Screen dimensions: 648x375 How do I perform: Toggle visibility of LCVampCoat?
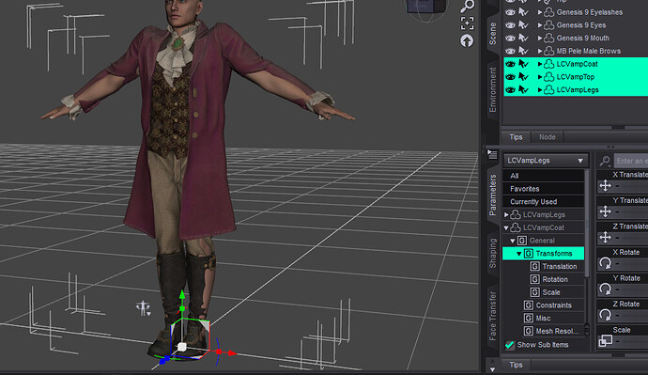(510, 64)
